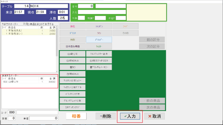Image resolution: width=223 pixels, height=125 pixels.
Task: Add 山崎NON A to the order
Action: tap(73, 60)
